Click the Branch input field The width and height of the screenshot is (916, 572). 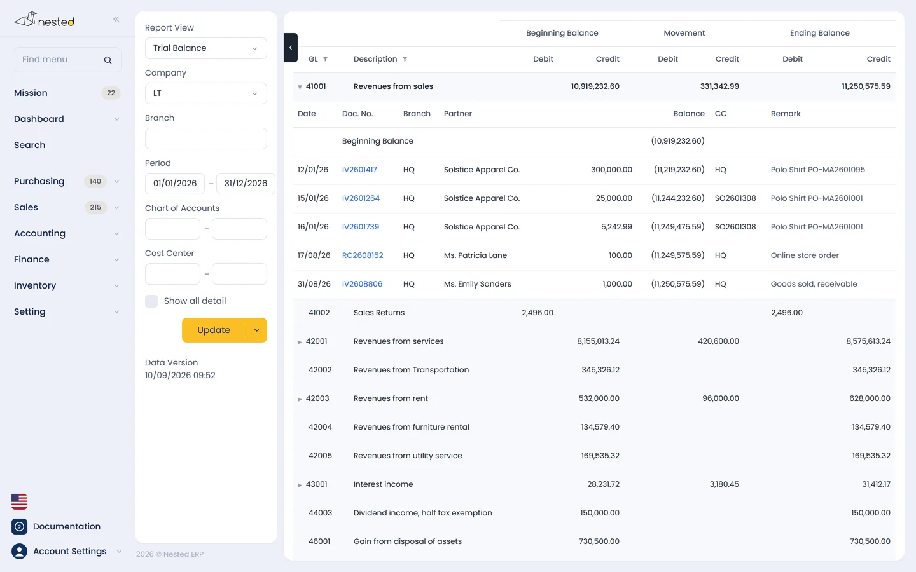tap(206, 139)
